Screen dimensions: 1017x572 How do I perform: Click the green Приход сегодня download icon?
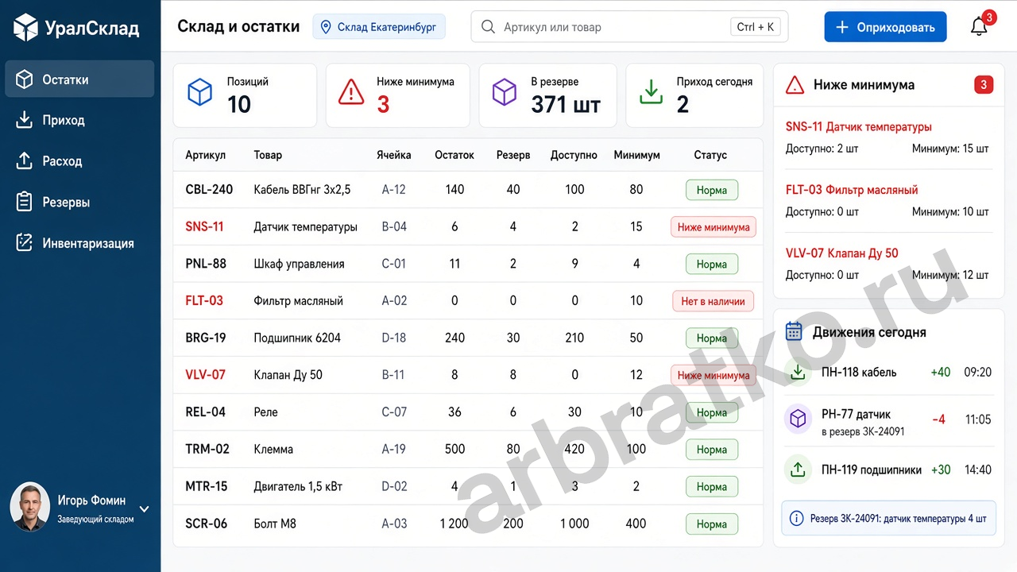coord(652,92)
